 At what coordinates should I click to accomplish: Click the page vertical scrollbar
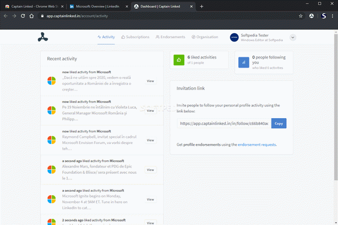coord(336,107)
